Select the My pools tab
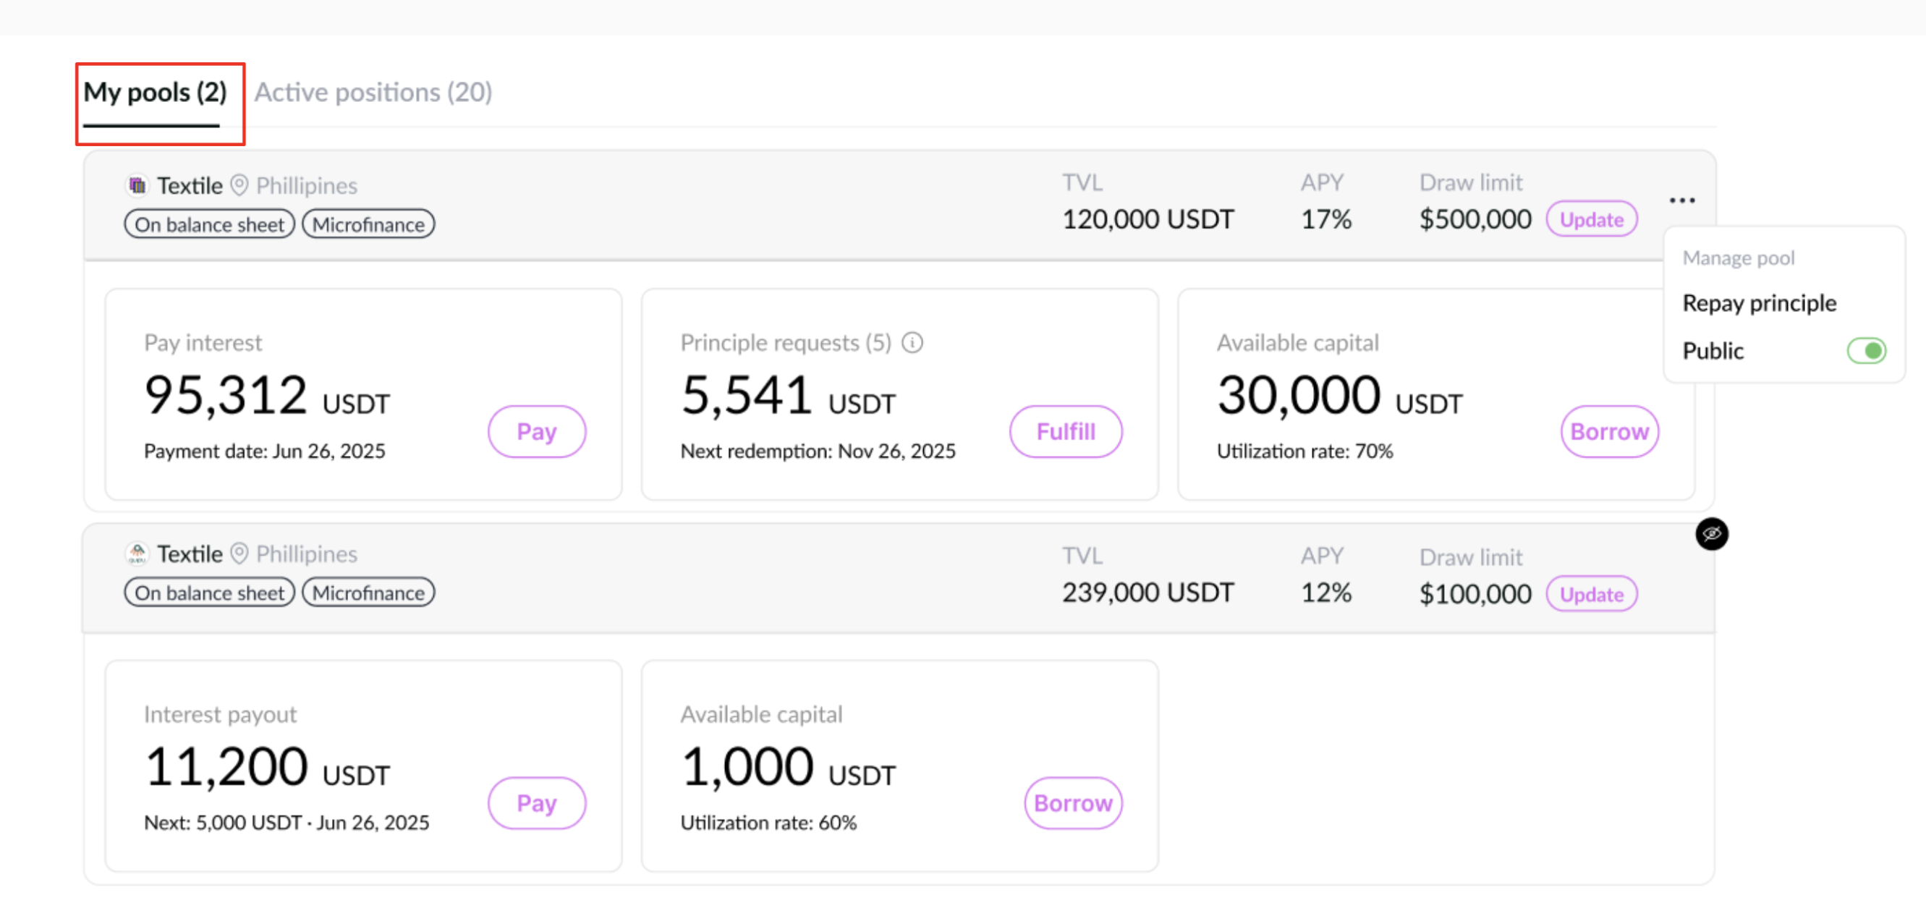This screenshot has height=903, width=1926. pyautogui.click(x=155, y=93)
